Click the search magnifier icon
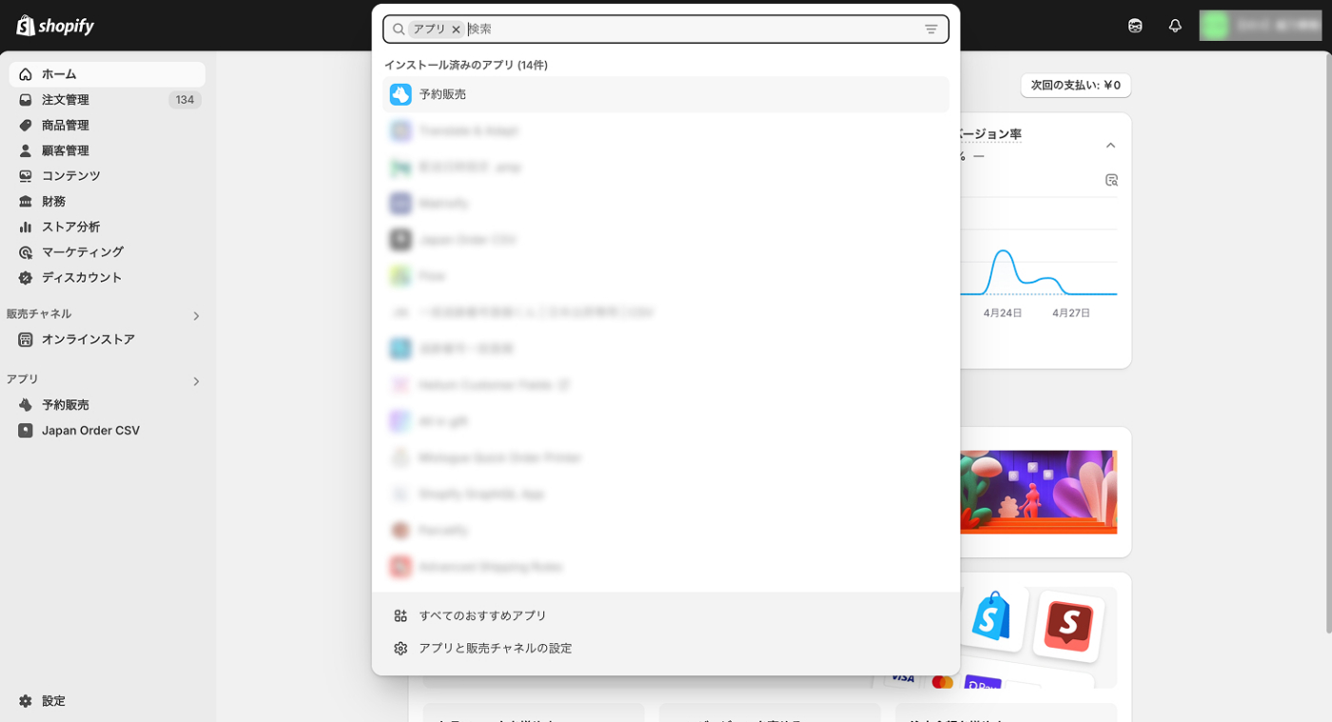 click(399, 29)
